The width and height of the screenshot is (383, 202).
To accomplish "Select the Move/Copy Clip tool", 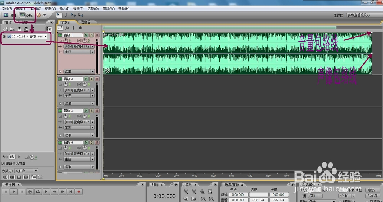I will coord(73,15).
